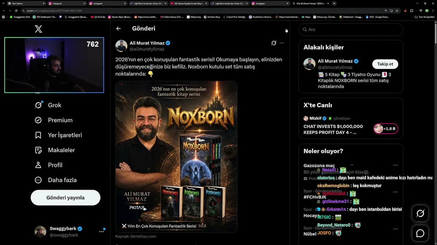Click Ali Murat Yılmaz avatar on post
Screen dimensions: 437x245
121,46
